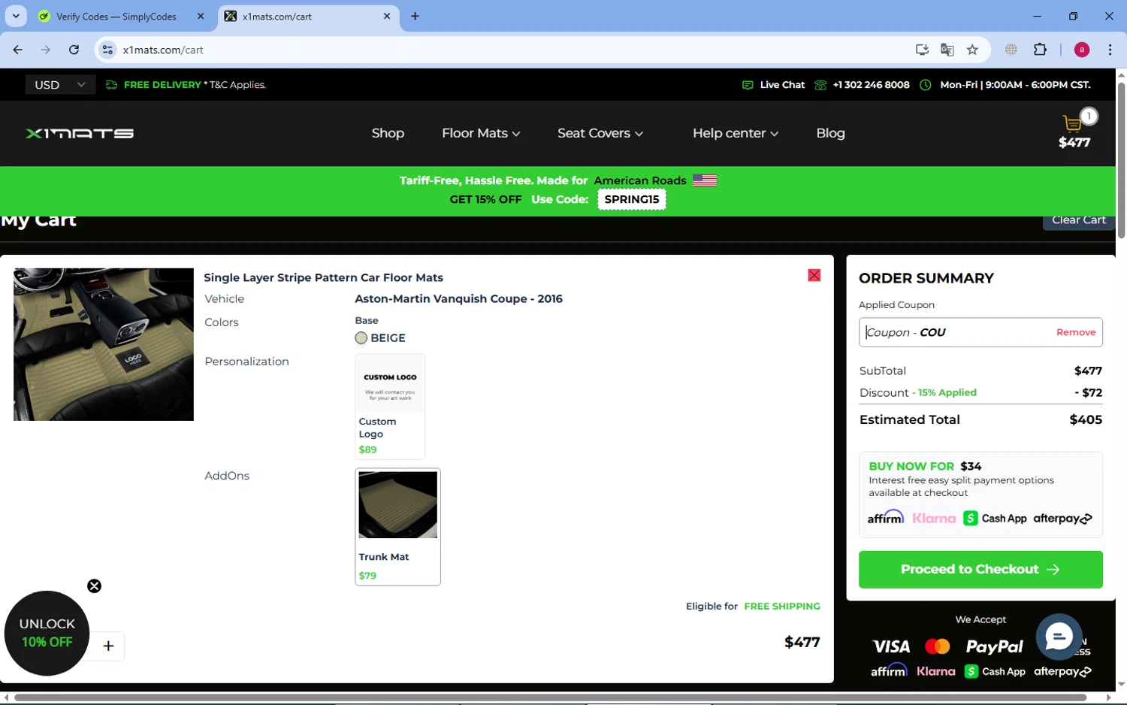The image size is (1127, 705).
Task: Open the USD currency dropdown
Action: click(x=60, y=85)
